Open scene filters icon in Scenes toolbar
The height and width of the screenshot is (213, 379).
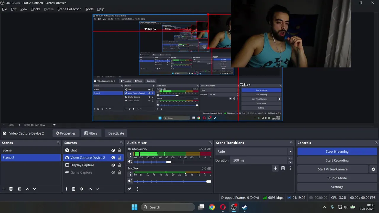click(19, 189)
